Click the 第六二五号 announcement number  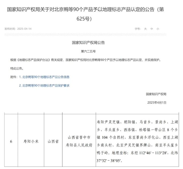pos(88,51)
